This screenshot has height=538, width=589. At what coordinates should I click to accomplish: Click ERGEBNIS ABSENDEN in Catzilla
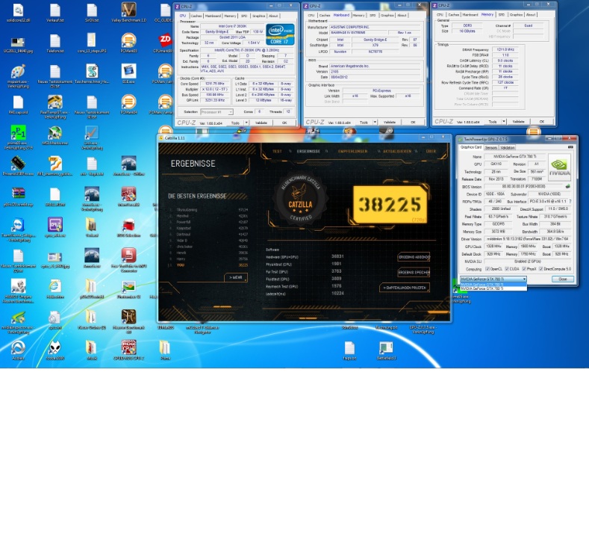click(x=414, y=257)
